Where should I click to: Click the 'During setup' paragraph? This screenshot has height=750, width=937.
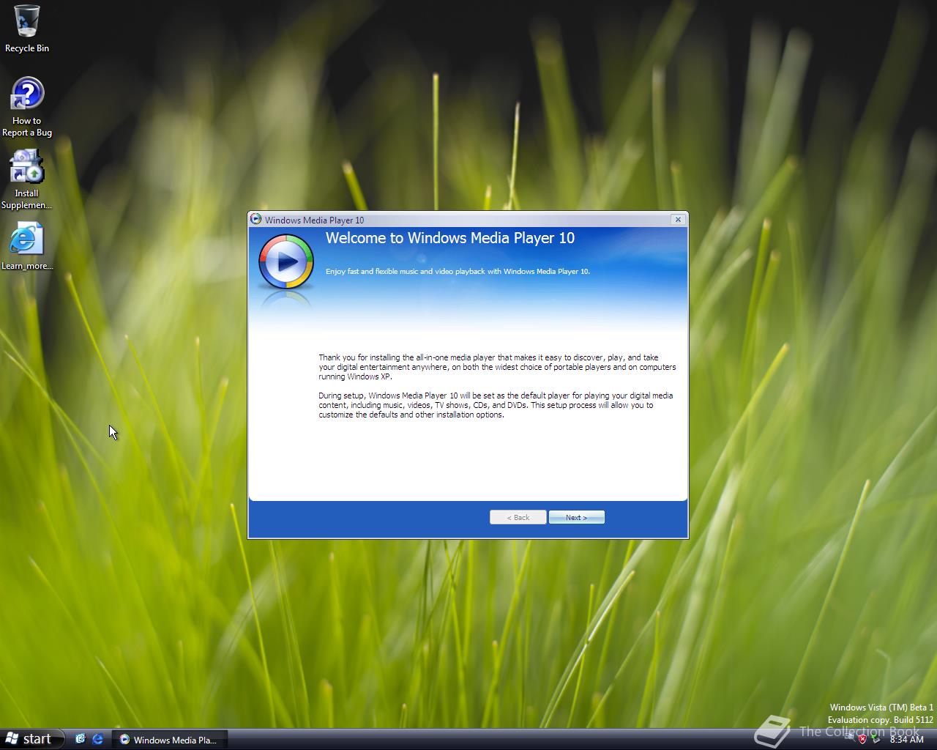coord(496,405)
